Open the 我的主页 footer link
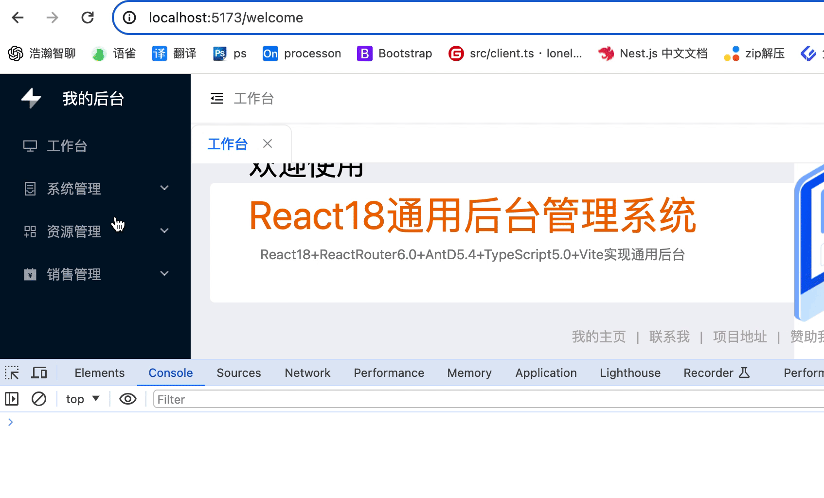 point(599,337)
